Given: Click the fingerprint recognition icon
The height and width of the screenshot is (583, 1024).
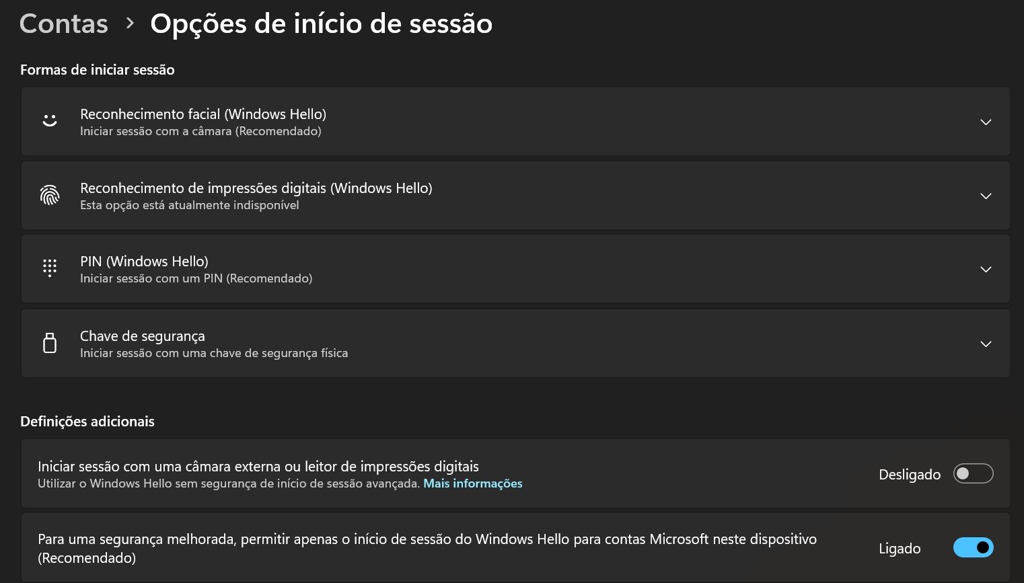Looking at the screenshot, I should tap(50, 195).
